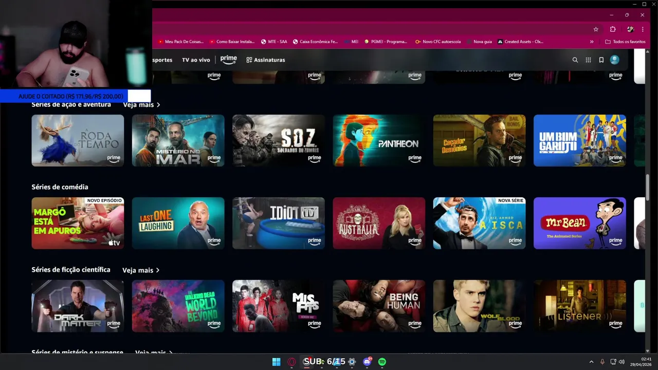Expand Séries de ação e aventura Veja mais
Screen dimensions: 658x370
[141, 105]
